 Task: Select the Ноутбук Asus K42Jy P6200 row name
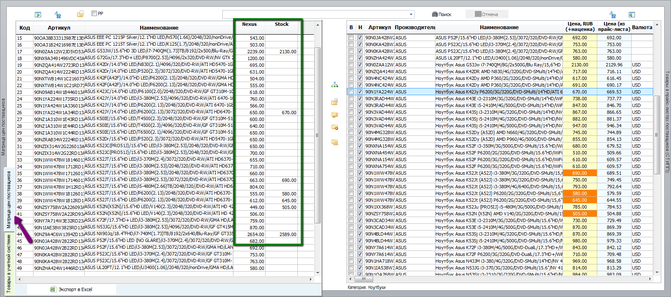pyautogui.click(x=499, y=92)
